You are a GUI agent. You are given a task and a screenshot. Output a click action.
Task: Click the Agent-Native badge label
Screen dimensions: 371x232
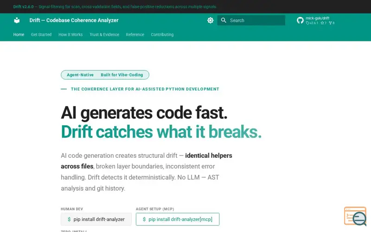pyautogui.click(x=80, y=75)
